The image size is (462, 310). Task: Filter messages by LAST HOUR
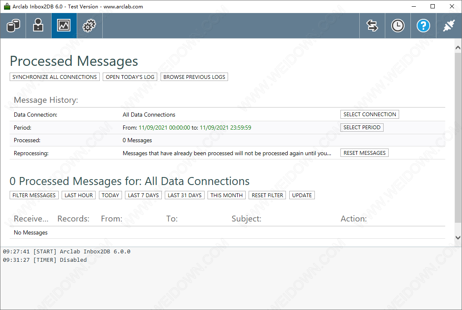[79, 195]
